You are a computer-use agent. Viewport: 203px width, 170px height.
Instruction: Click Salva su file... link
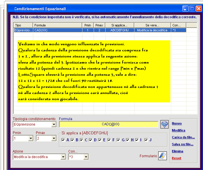pyautogui.click(x=182, y=144)
